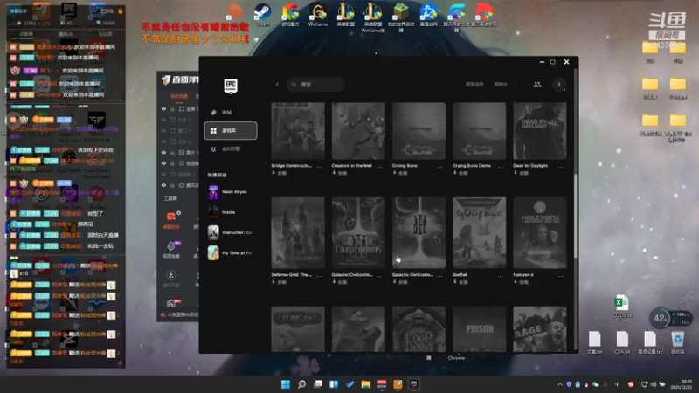Toggle eye icon for 文本 1 source

163,120
